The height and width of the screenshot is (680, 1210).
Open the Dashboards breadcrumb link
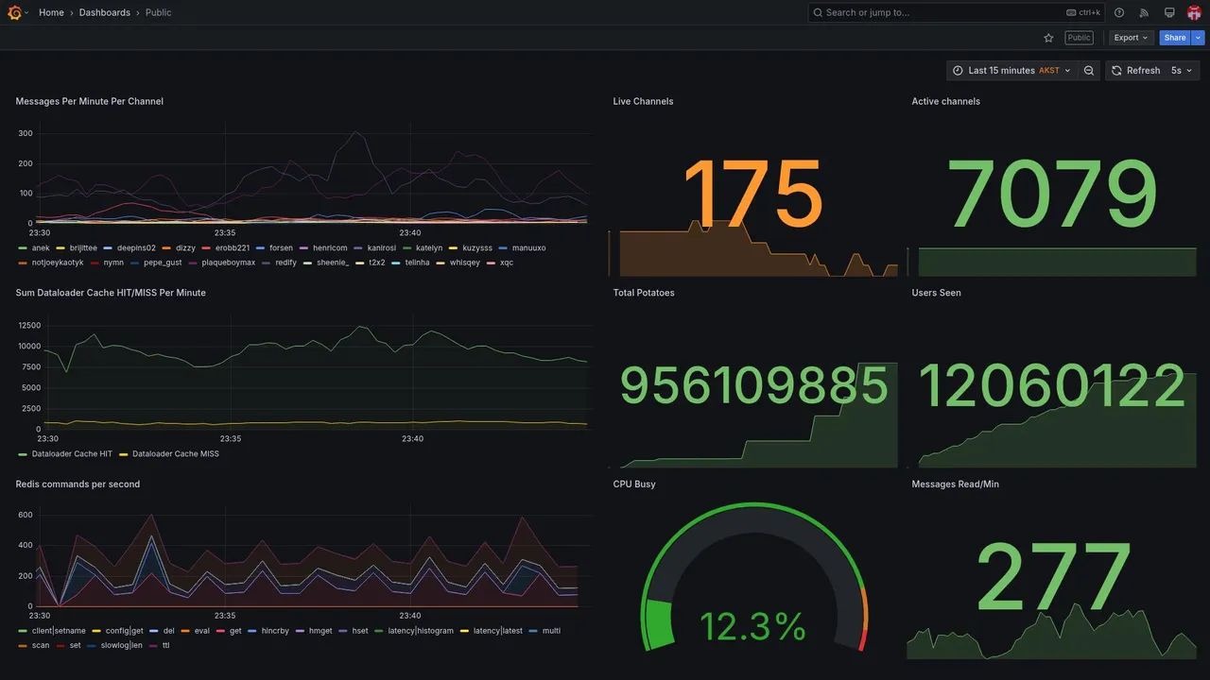(105, 12)
